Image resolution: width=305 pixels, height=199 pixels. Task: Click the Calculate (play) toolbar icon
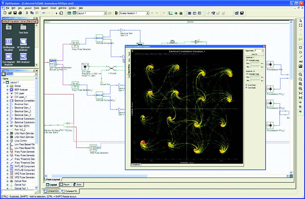click(x=56, y=13)
